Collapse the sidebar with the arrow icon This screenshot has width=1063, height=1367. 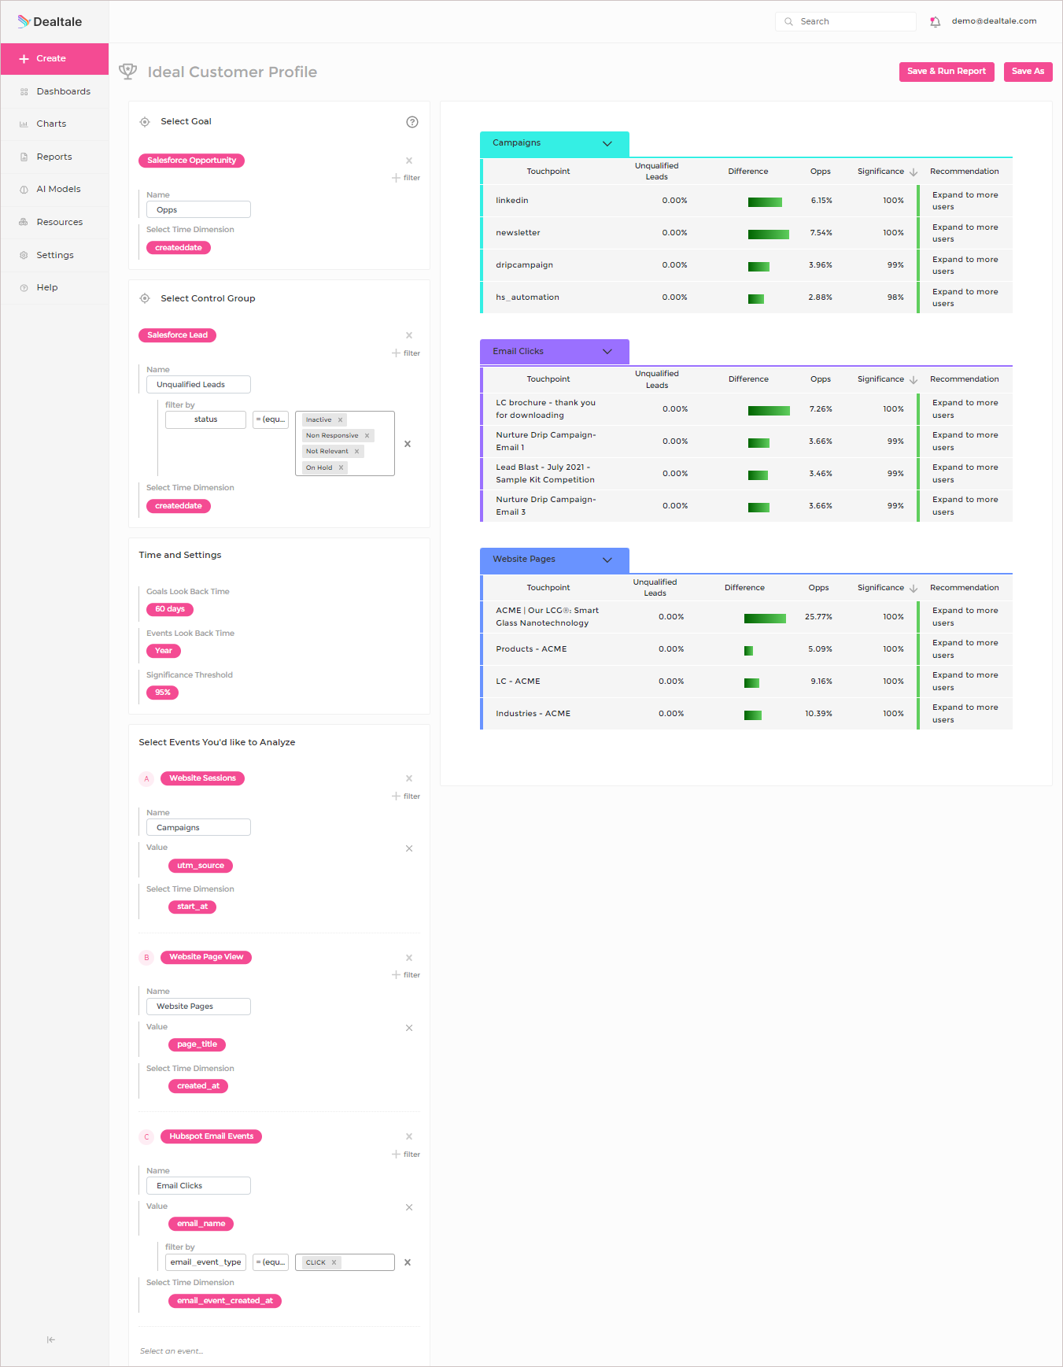[x=51, y=1339]
